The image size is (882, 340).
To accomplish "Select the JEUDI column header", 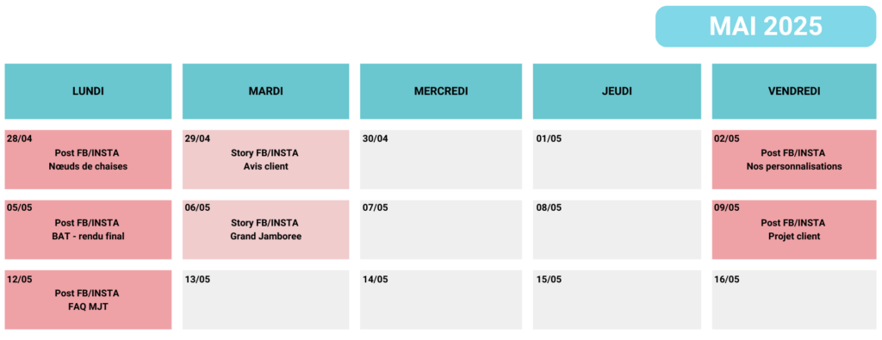I will (617, 91).
